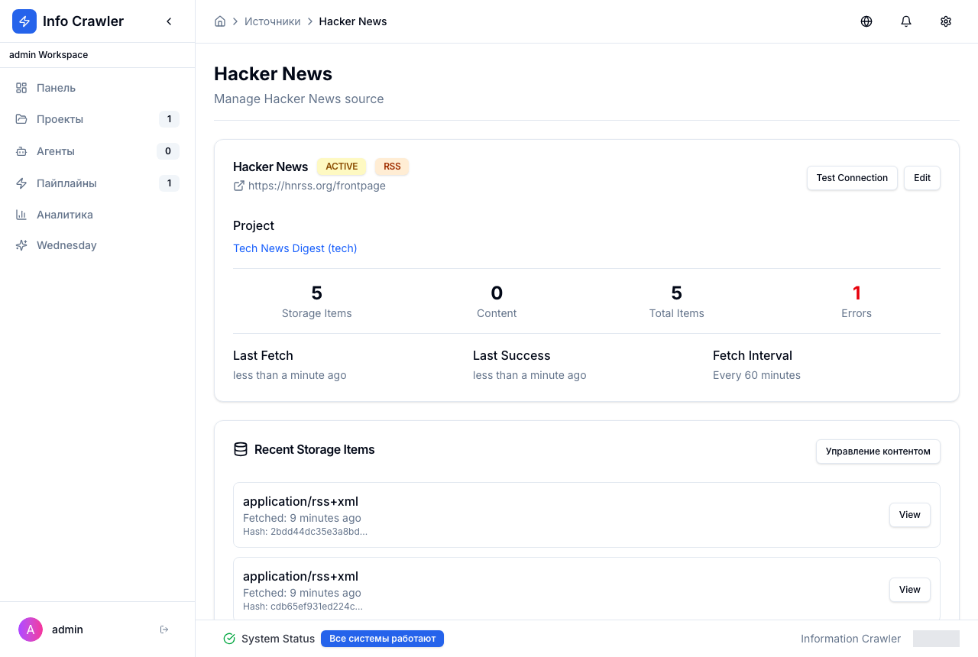
Task: Navigate to Источники breadcrumb
Action: click(273, 21)
